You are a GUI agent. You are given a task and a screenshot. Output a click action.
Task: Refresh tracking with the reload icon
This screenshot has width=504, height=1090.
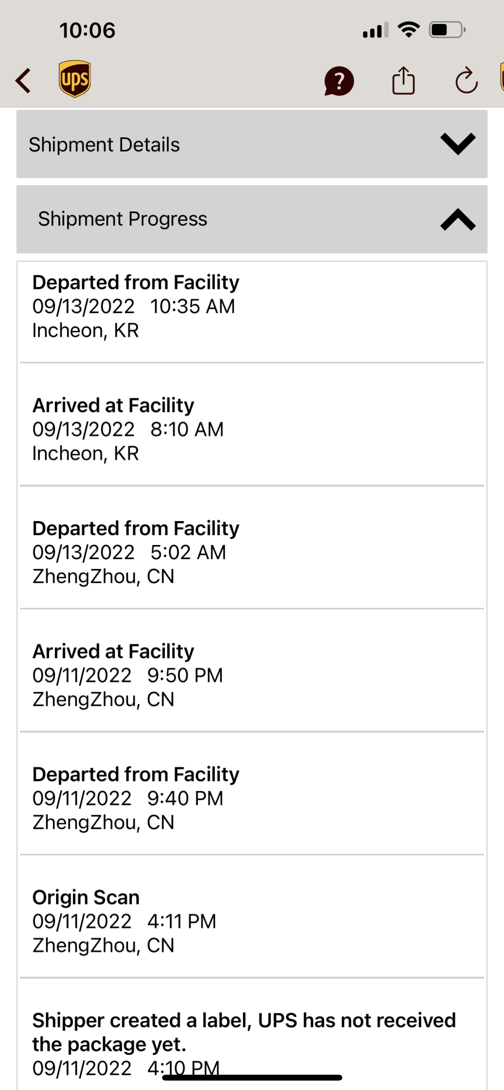(x=466, y=81)
